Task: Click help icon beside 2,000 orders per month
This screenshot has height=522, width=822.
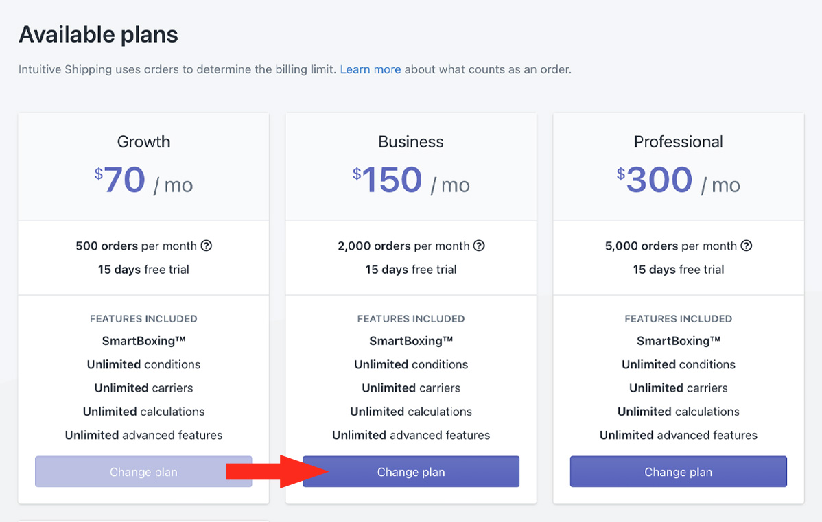Action: click(479, 246)
